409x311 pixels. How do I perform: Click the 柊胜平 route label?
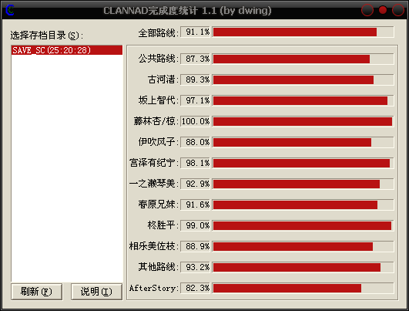163,225
